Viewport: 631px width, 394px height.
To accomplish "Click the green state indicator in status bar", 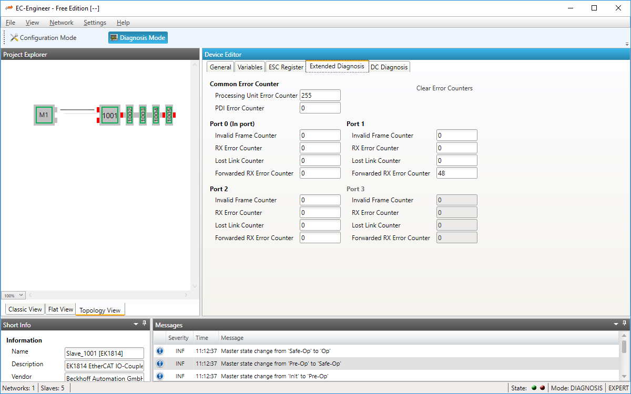I will click(534, 388).
